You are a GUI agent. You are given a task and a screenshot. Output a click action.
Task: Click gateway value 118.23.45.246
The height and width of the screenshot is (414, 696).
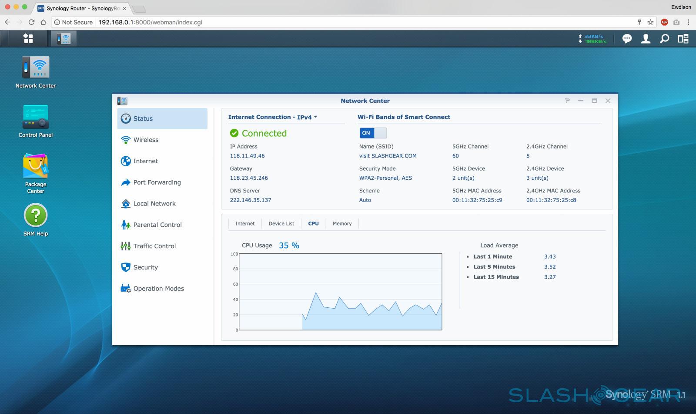point(249,178)
